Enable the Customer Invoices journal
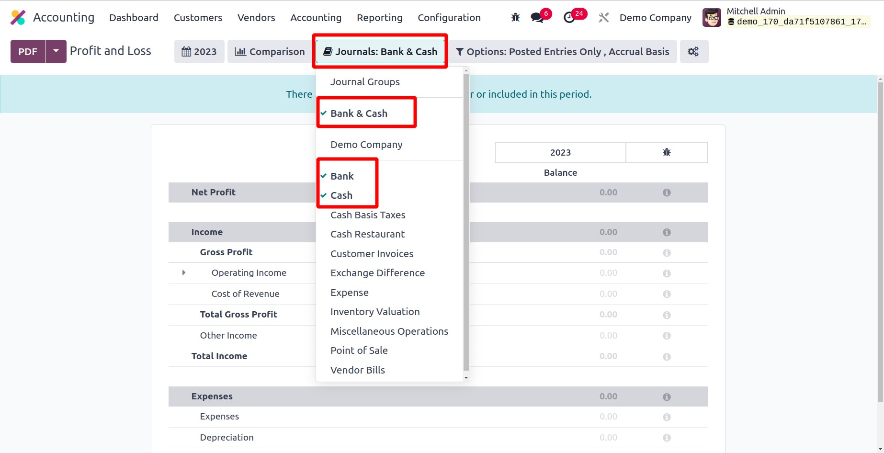Screen dimensions: 884x453 [372, 254]
